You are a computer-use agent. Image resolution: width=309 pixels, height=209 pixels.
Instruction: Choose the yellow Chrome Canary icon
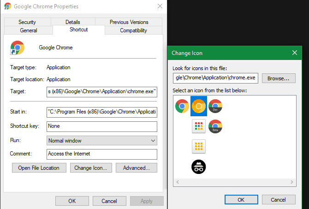click(x=199, y=106)
